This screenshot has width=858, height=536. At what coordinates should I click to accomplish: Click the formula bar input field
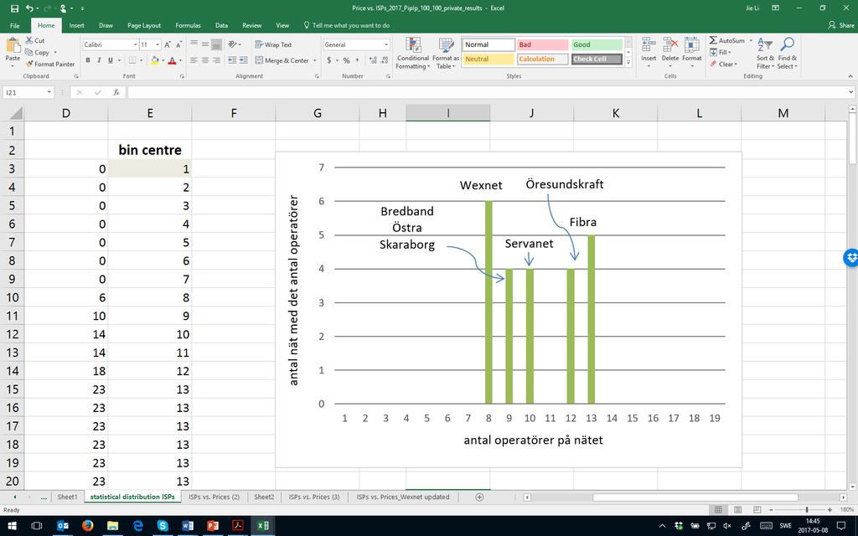click(487, 92)
